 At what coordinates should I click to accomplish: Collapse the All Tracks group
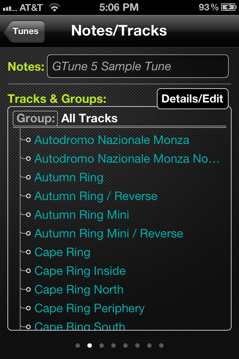[89, 118]
